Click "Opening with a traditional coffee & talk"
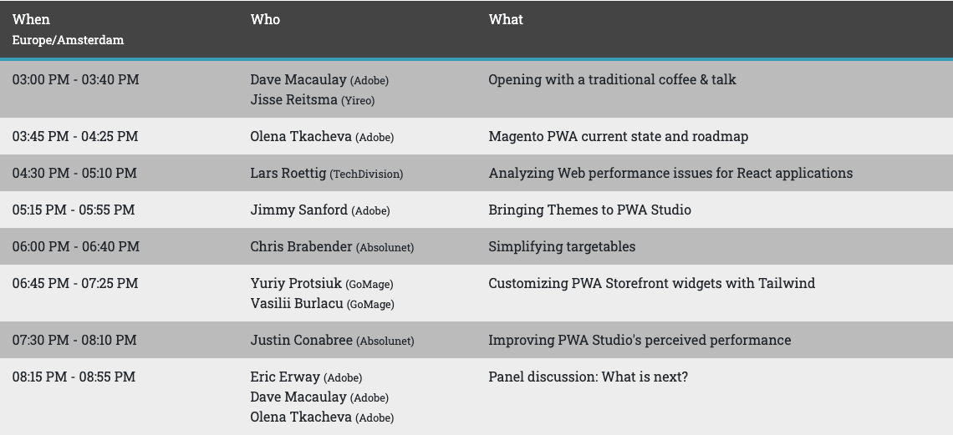This screenshot has height=435, width=953. (x=612, y=80)
